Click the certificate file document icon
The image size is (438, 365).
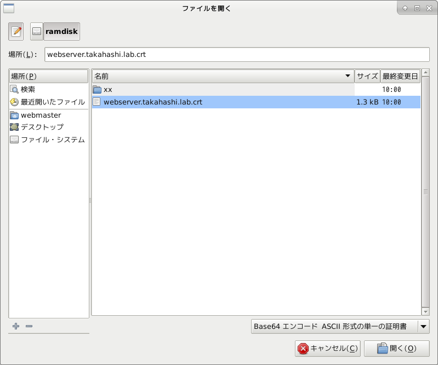pyautogui.click(x=96, y=102)
